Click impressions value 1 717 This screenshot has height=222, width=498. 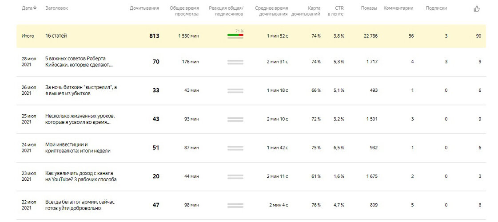click(372, 62)
